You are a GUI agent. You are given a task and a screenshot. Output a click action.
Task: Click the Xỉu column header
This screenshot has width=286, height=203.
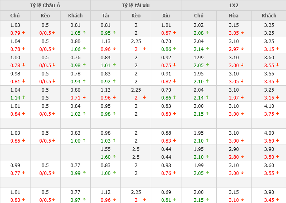point(166,15)
